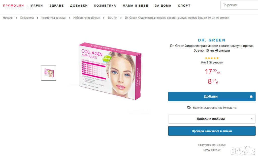The height and width of the screenshot is (158, 258).
Task: Open the ДОБАВКИ menu
Action: point(79,6)
